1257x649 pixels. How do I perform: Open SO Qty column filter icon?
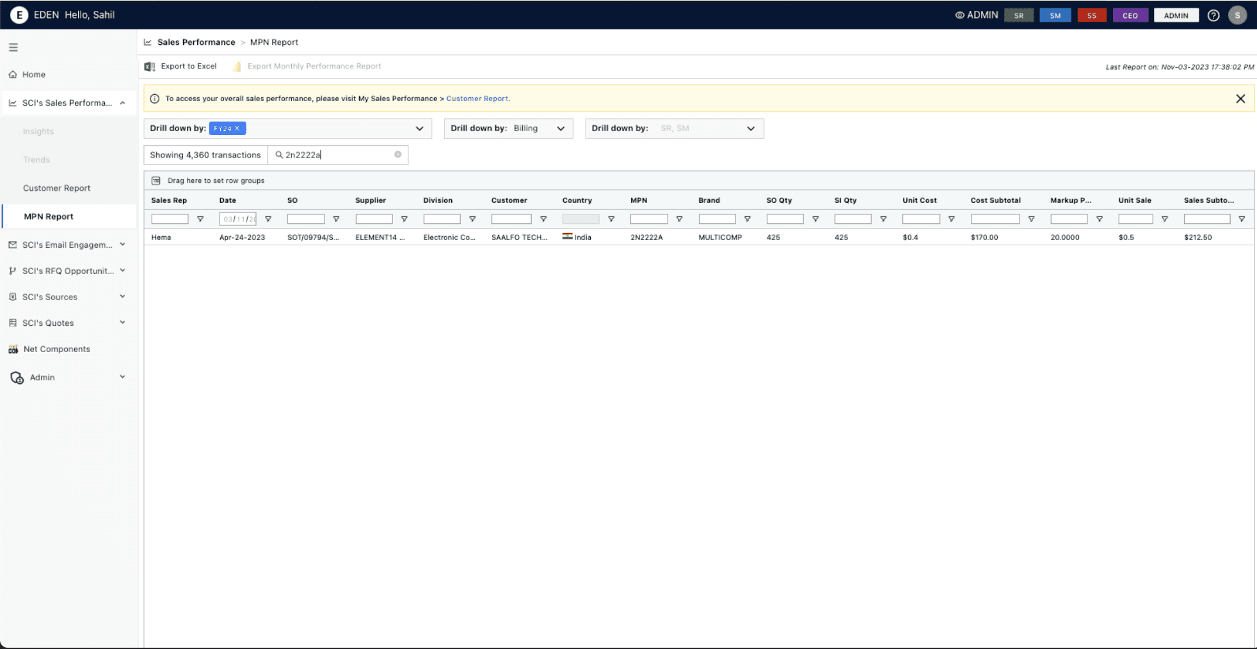pyautogui.click(x=815, y=219)
